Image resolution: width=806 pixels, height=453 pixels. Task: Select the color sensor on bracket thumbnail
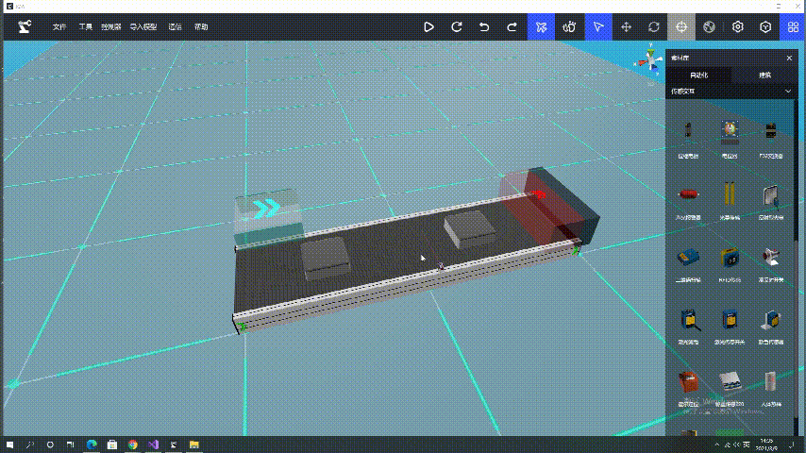pos(770,320)
